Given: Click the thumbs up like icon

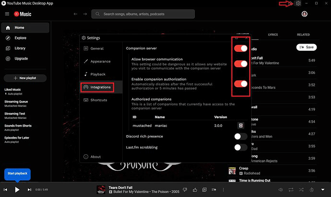Looking at the screenshot, I should (x=195, y=190).
